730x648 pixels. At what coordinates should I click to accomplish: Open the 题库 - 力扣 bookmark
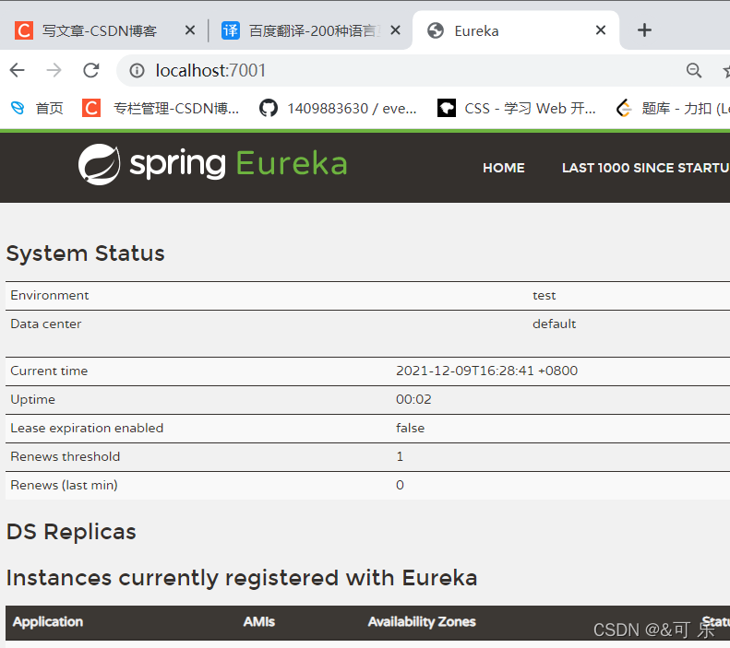(672, 109)
